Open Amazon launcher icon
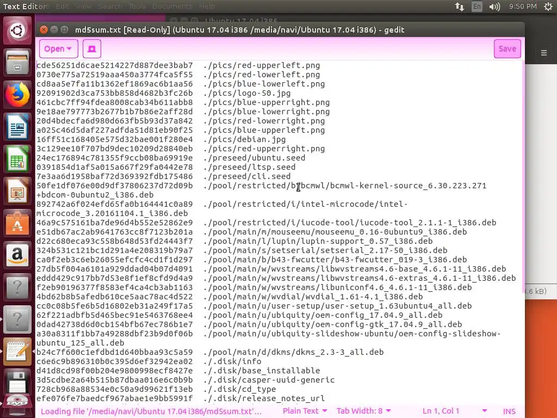 coord(17,255)
